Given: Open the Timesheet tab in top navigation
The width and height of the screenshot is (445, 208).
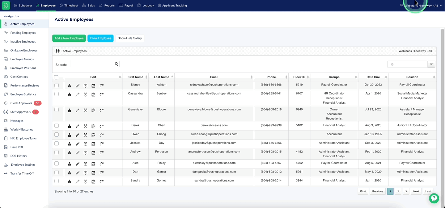Looking at the screenshot, I should [69, 6].
